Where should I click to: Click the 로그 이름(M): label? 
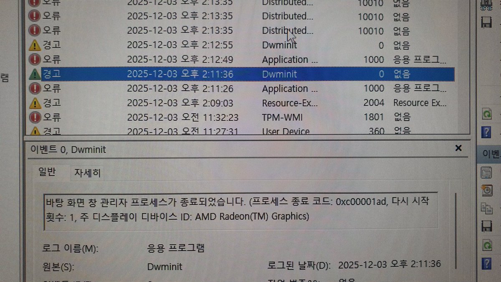(x=71, y=249)
